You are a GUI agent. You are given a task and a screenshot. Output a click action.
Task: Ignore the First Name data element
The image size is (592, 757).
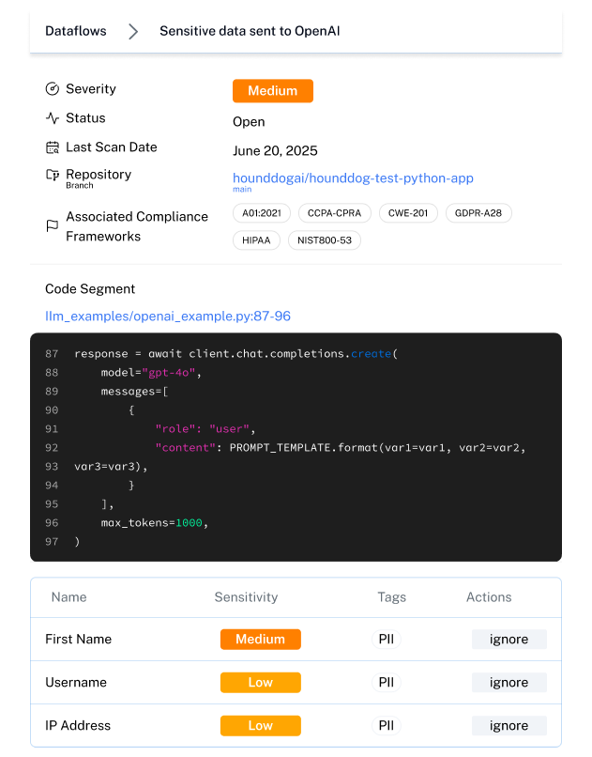509,640
